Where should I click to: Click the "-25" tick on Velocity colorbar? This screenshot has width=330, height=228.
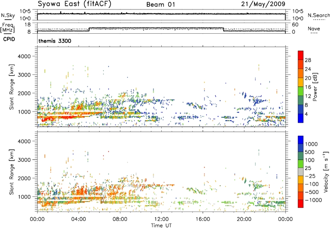click(310, 176)
